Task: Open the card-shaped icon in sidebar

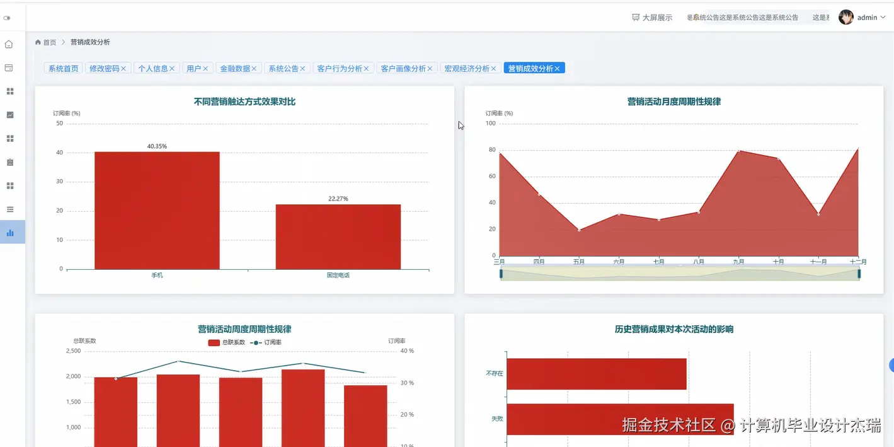Action: [9, 67]
